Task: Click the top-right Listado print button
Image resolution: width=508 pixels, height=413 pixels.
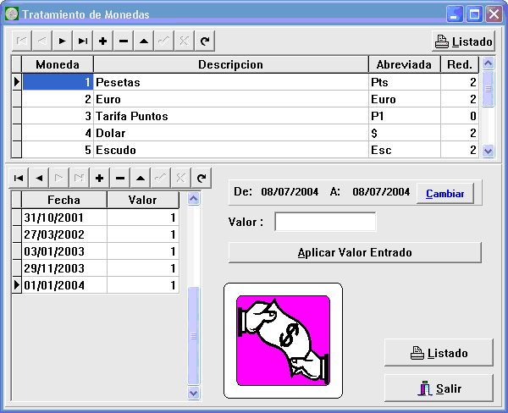Action: point(463,41)
